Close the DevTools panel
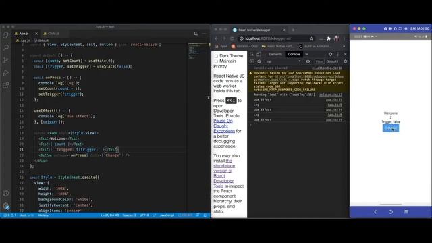The width and height of the screenshot is (432, 243). coord(345,54)
